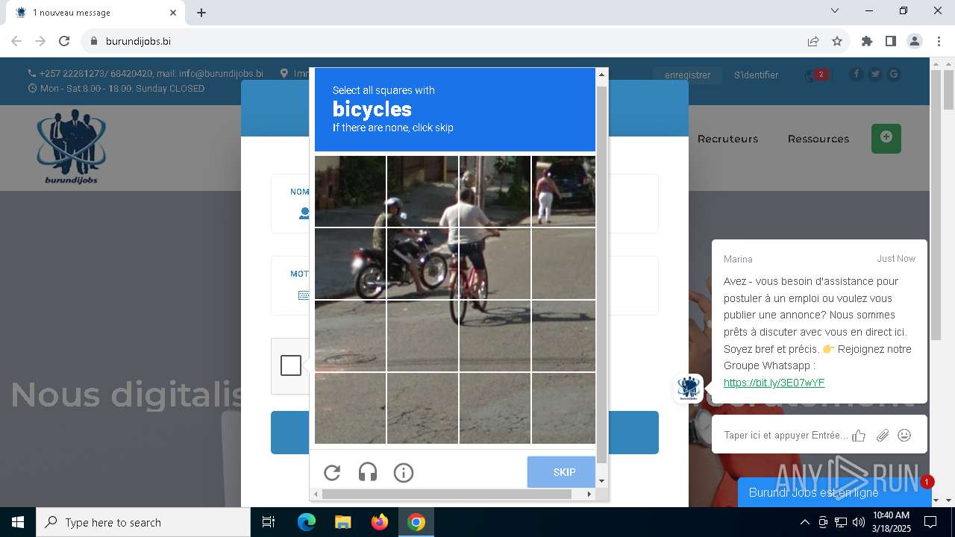Click the address bar URL burundijobs.bi
The width and height of the screenshot is (955, 537).
[138, 41]
